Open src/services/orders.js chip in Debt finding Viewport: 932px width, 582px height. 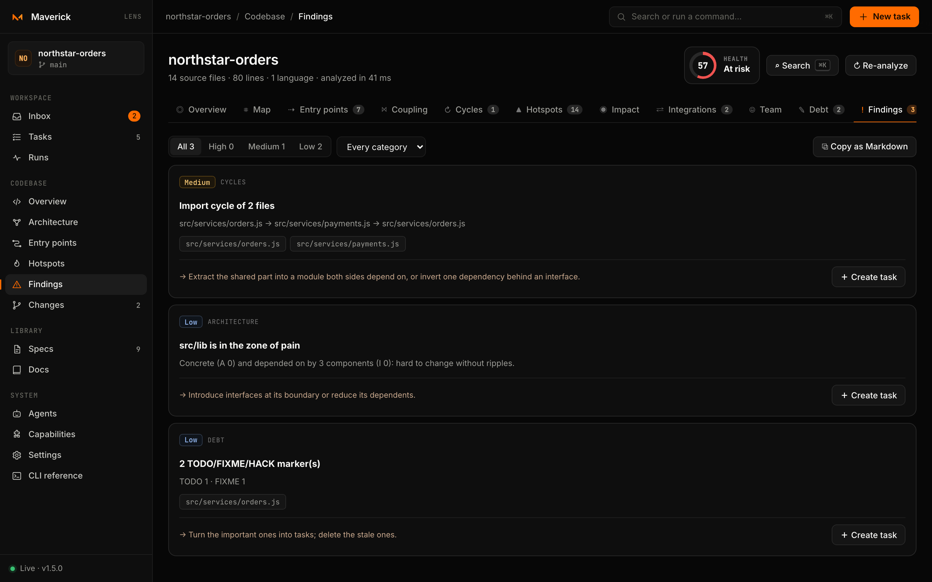[232, 502]
